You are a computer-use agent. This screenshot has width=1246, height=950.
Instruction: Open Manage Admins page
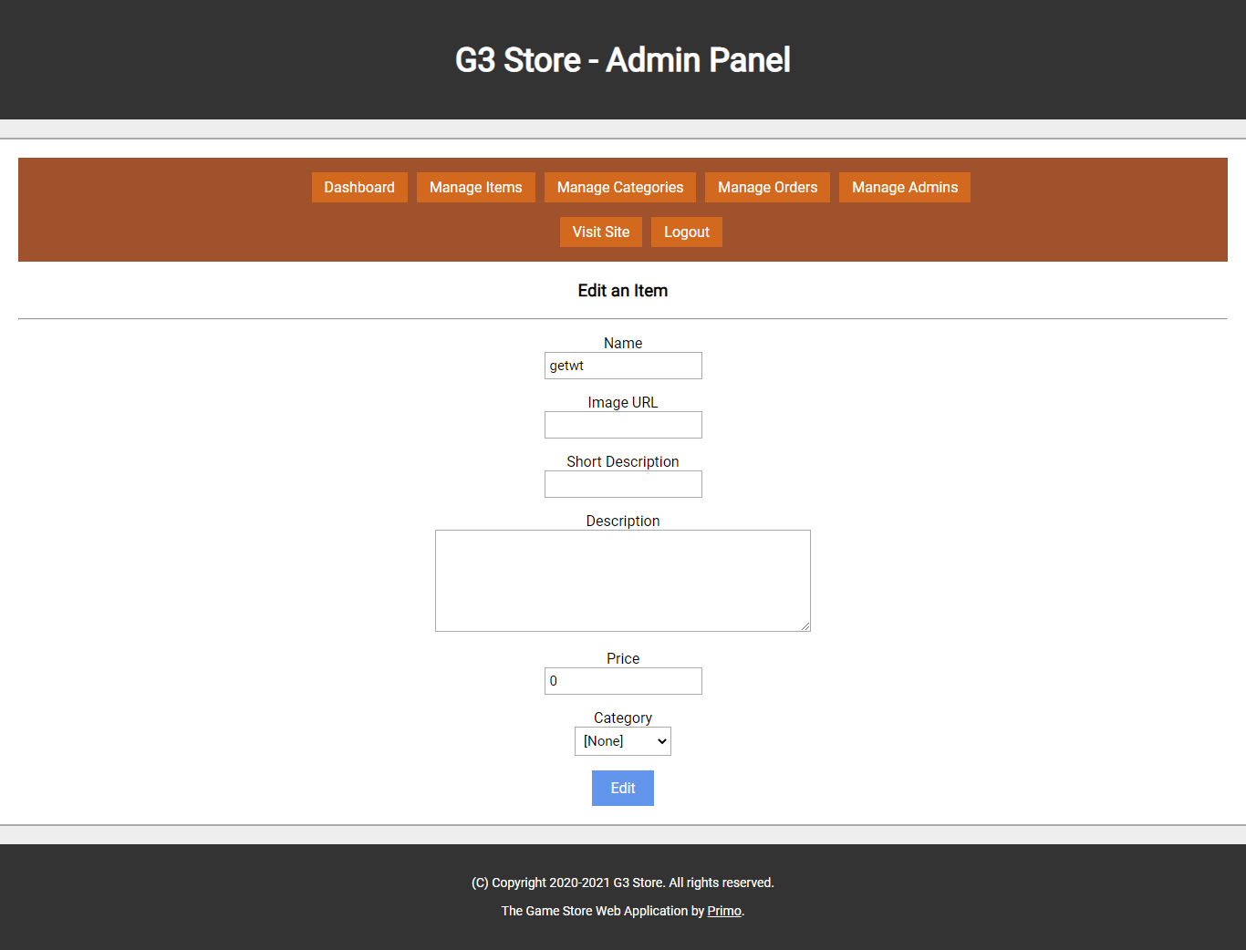coord(905,187)
